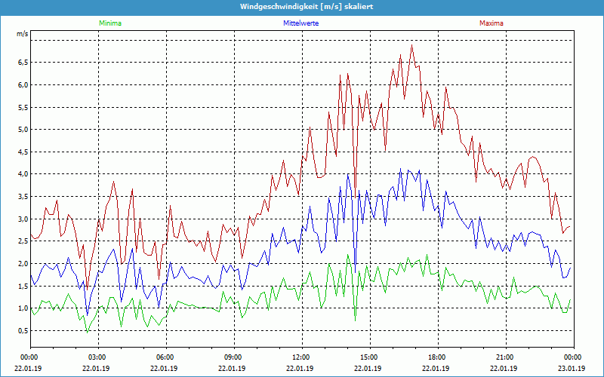
Task: Select the Mittelwerte legend label
Action: [300, 23]
